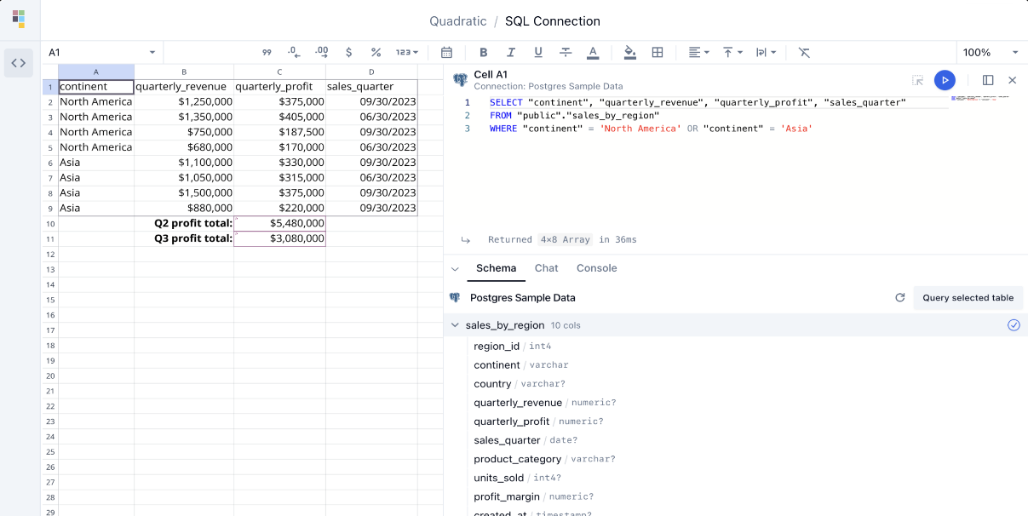
Task: Select cell A1 containing continent
Action: click(96, 87)
